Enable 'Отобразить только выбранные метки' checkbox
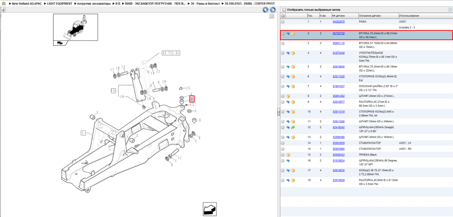 pyautogui.click(x=284, y=10)
